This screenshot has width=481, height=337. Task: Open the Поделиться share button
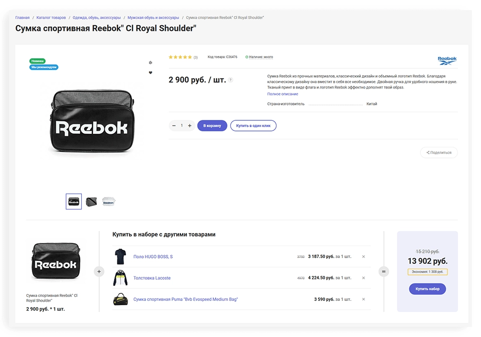[439, 153]
